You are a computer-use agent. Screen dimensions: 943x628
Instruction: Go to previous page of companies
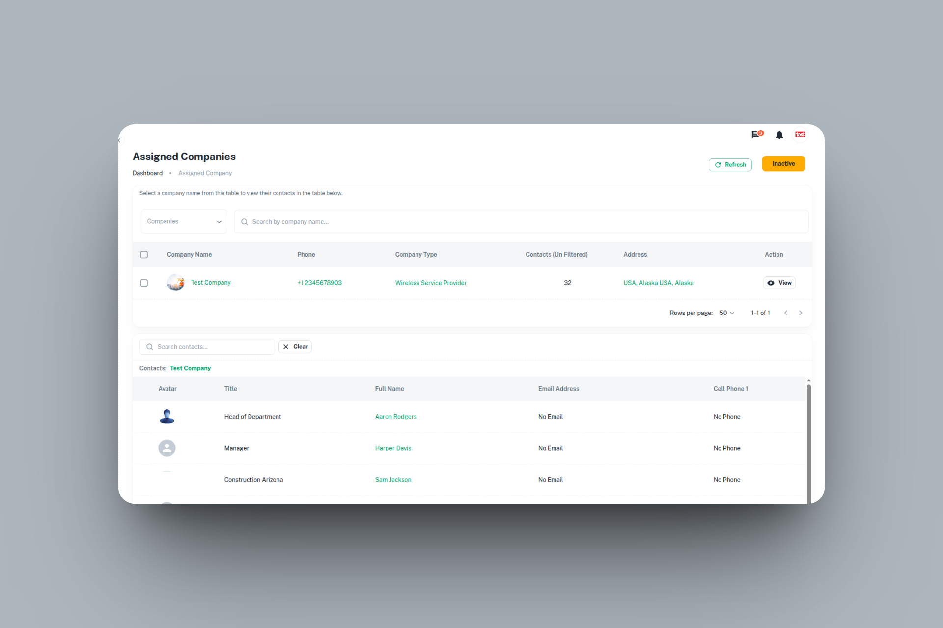pyautogui.click(x=786, y=313)
